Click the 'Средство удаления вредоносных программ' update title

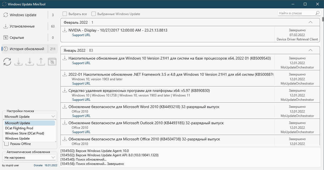(139, 91)
